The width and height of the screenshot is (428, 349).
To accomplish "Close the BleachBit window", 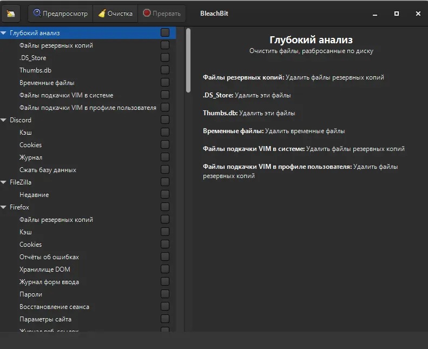I will pos(418,14).
